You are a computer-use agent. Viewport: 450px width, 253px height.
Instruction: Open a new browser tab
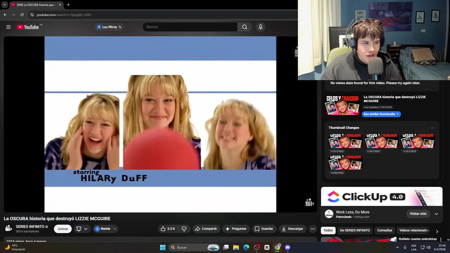pyautogui.click(x=68, y=5)
